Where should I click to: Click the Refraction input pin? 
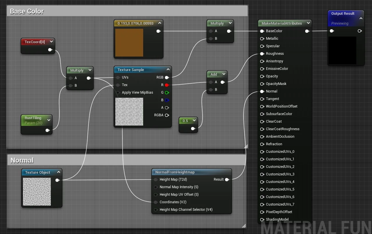point(262,144)
